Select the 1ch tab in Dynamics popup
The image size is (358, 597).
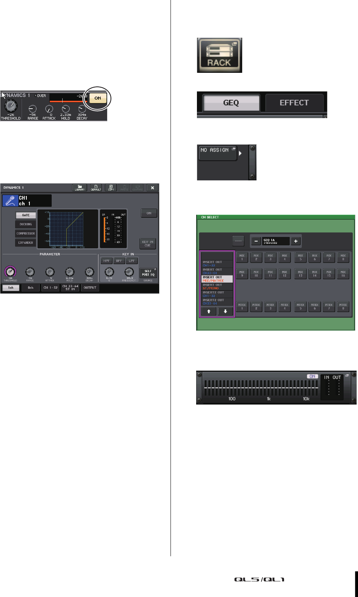pyautogui.click(x=11, y=288)
